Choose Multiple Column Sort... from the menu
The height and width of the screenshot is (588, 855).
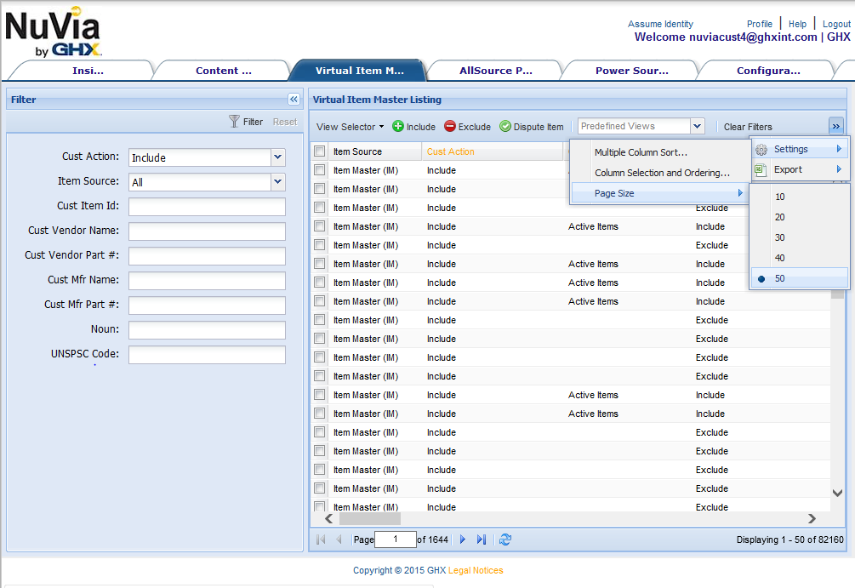pyautogui.click(x=660, y=152)
